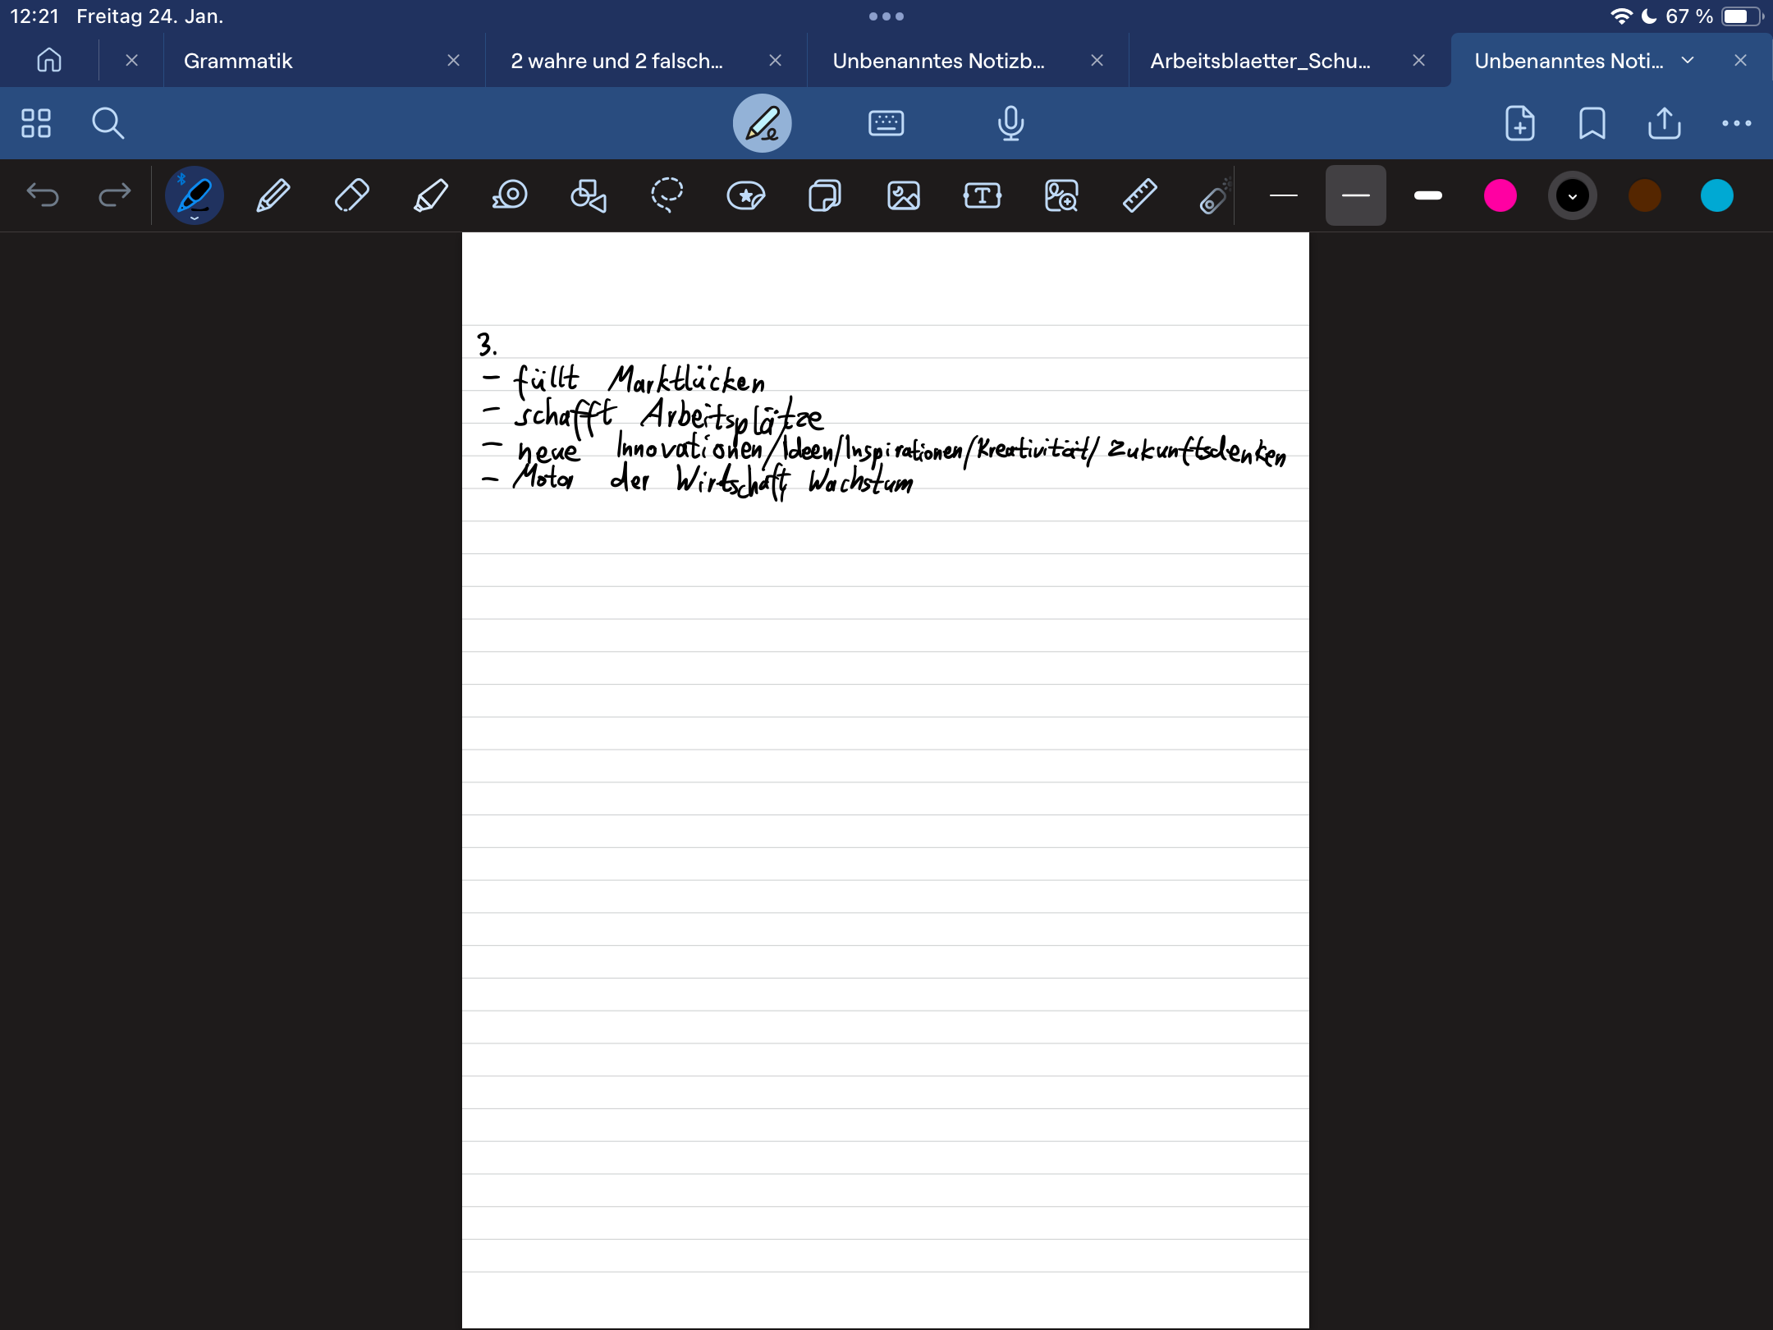Image resolution: width=1773 pixels, height=1330 pixels.
Task: Select the Lasso selection tool
Action: 667,196
